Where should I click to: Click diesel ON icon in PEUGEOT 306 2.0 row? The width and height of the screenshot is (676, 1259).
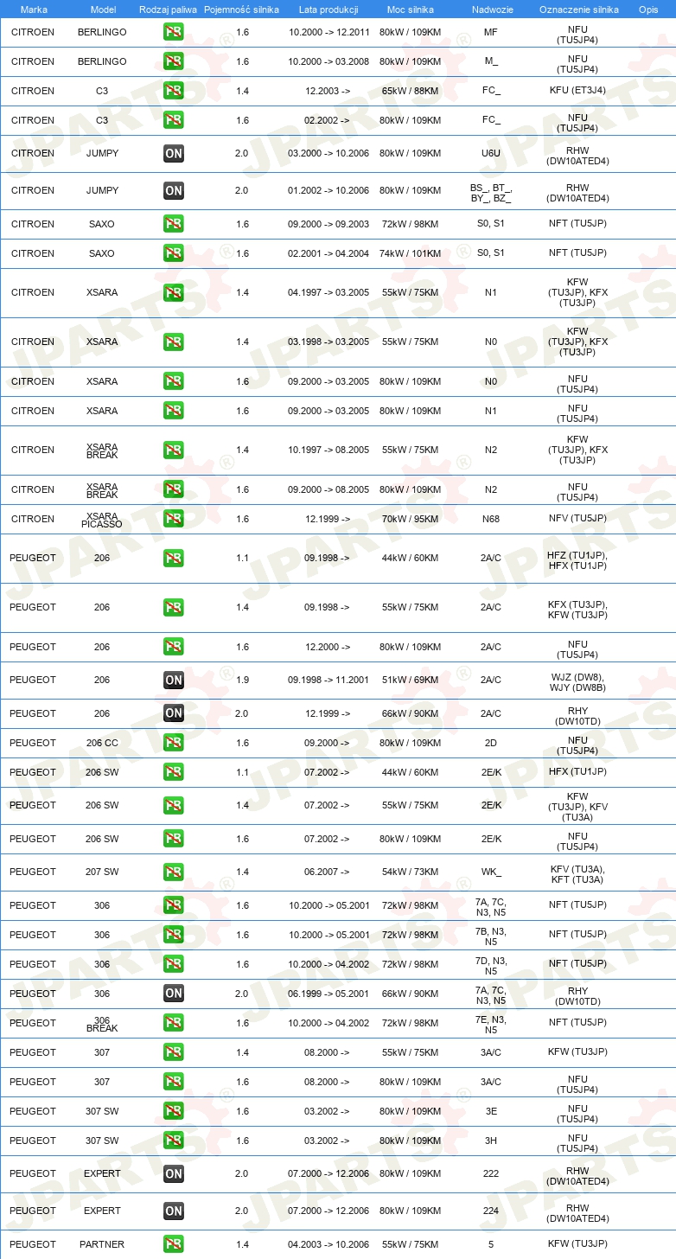point(173,994)
